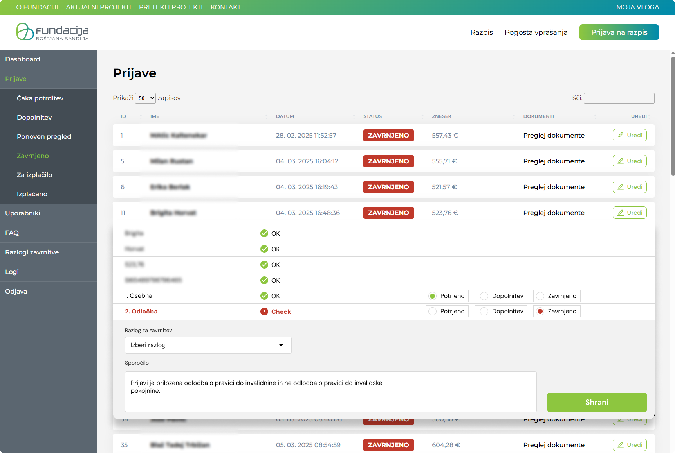Select Potrjeno radio for 2. Odločba
The width and height of the screenshot is (675, 453).
[x=433, y=312]
